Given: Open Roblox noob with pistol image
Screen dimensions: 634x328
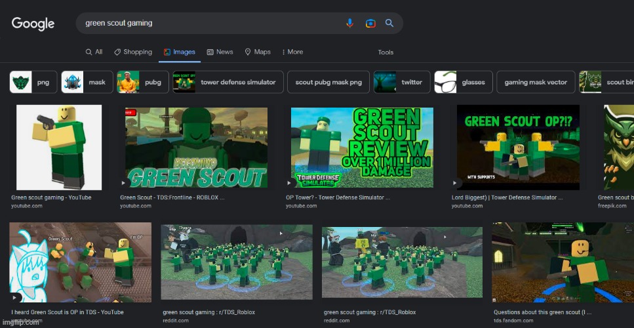Looking at the screenshot, I should point(59,147).
